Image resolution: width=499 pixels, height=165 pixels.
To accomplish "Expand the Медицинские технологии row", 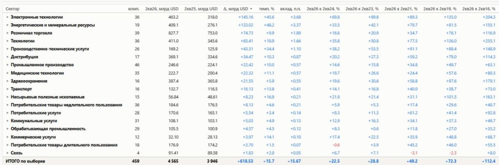I will click(x=7, y=73).
